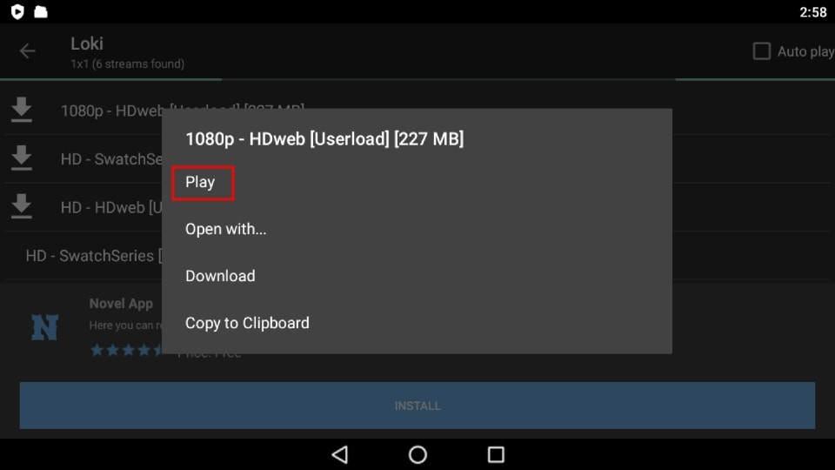The image size is (835, 470).
Task: Click the Novel App N logo
Action: (x=44, y=327)
